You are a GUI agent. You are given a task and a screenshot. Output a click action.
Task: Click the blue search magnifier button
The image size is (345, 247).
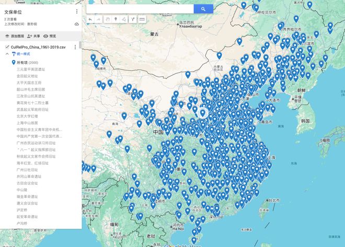203,9
